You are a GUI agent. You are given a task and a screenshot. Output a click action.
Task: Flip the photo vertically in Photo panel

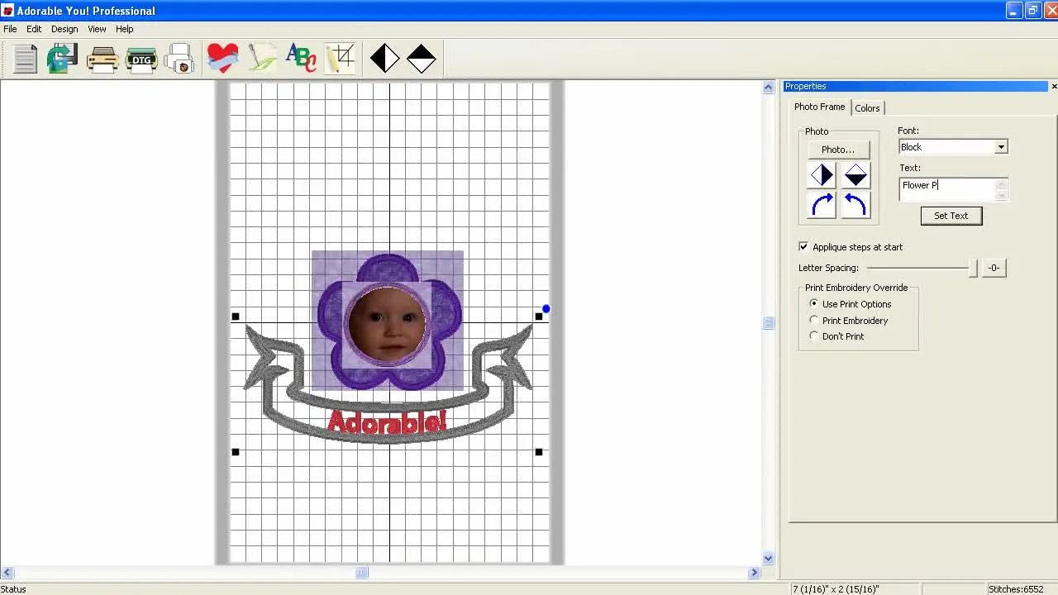[855, 174]
